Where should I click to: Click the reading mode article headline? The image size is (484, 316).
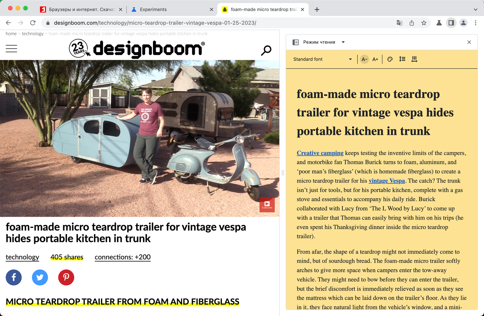(375, 113)
